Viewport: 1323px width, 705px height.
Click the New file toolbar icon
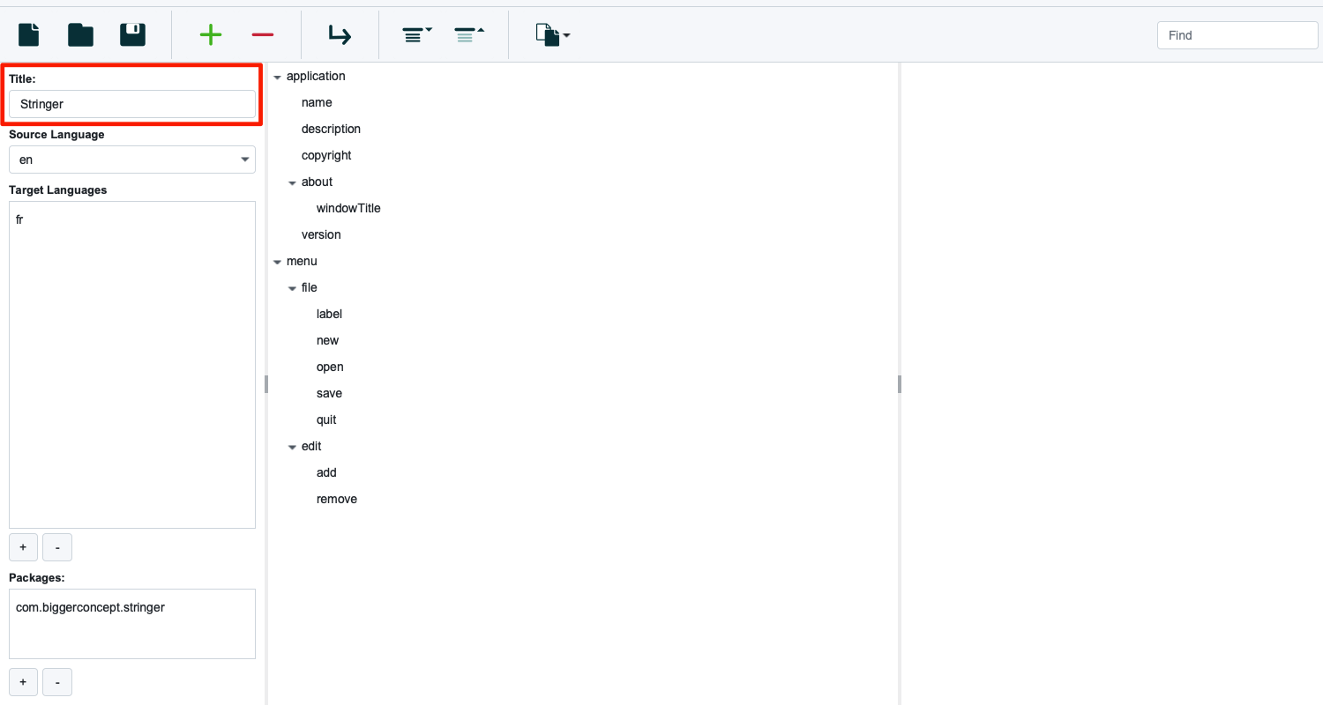(29, 34)
